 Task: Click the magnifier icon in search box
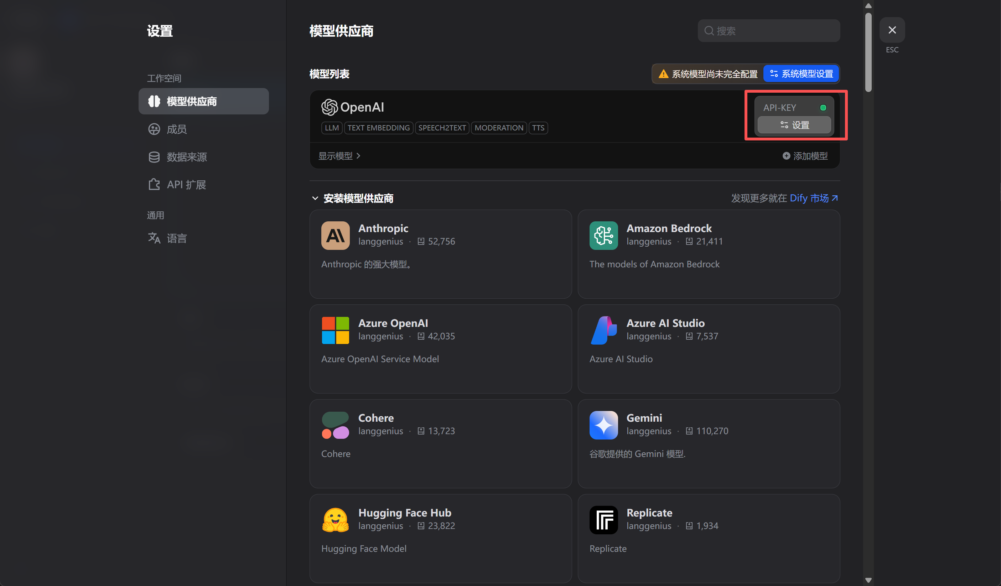coord(709,31)
